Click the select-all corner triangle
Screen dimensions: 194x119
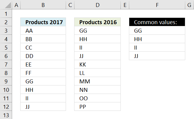click(x=8, y=5)
